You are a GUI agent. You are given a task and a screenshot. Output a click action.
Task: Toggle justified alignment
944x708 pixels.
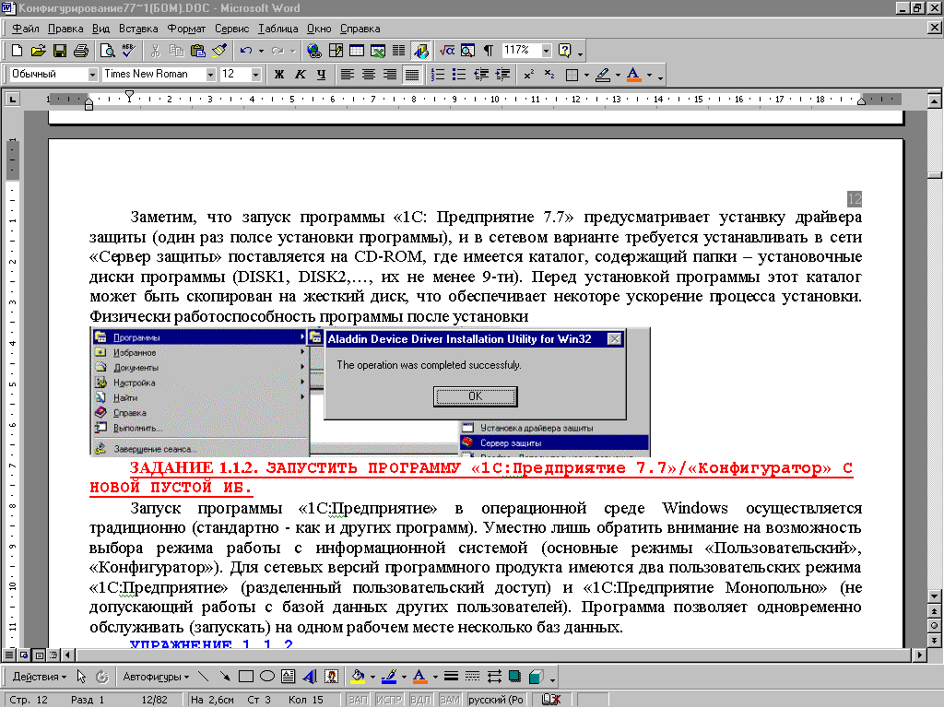412,75
